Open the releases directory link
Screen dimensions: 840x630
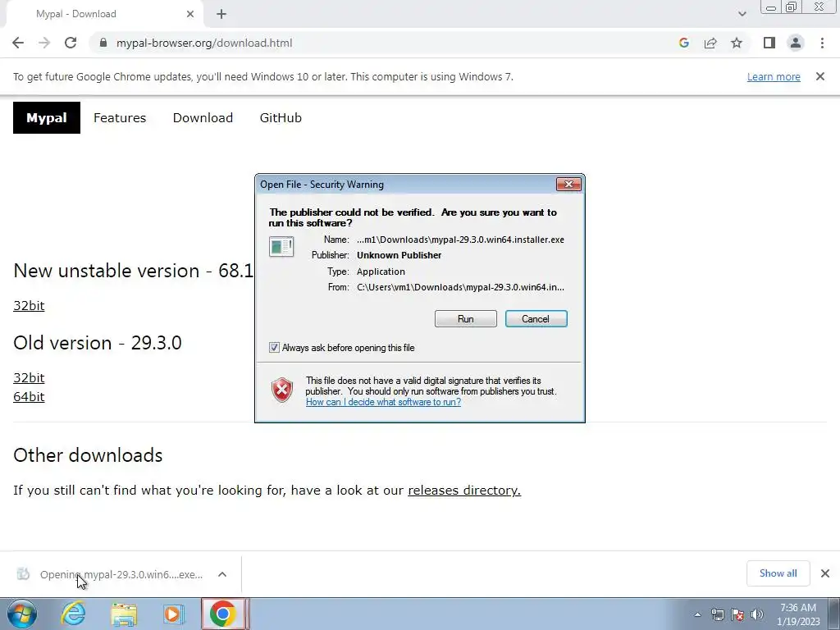[464, 491]
